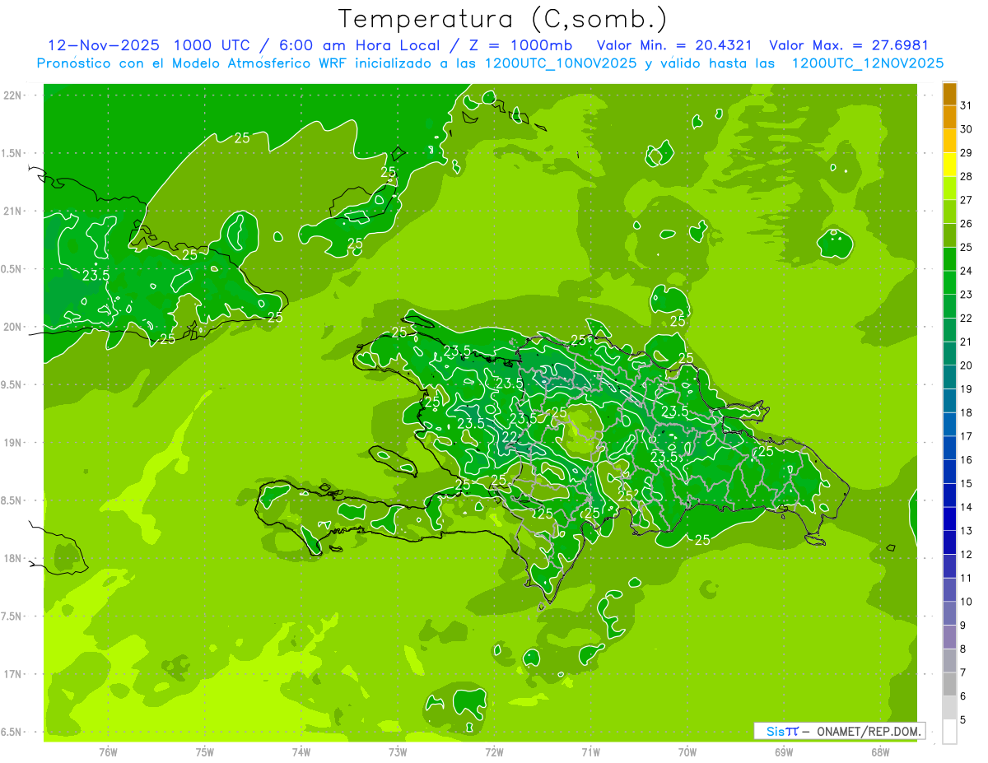Pick the color swatch between 29 and 30
Image resolution: width=988 pixels, height=763 pixels.
(949, 141)
